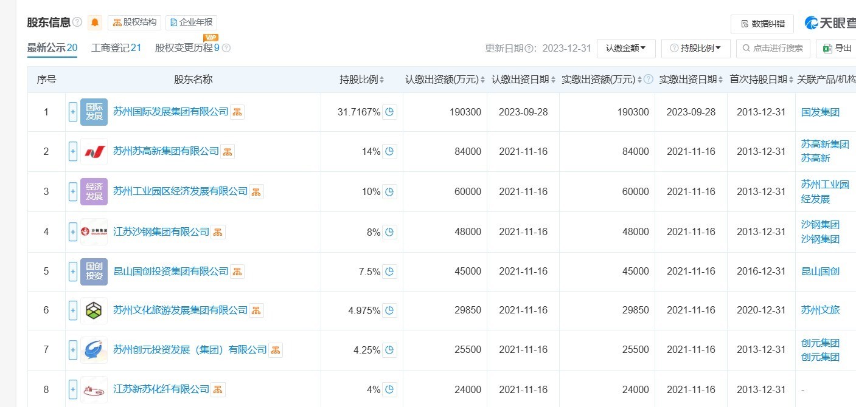This screenshot has height=407, width=856.
Task: Click the 苏州文化旅游 green cube logo
Action: (94, 310)
